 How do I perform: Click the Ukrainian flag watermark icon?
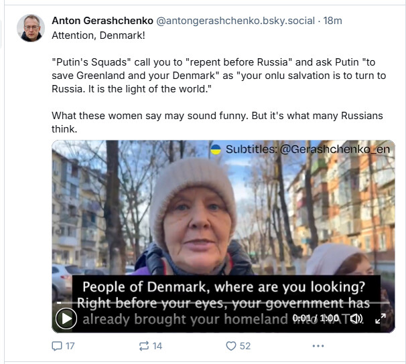tap(216, 149)
